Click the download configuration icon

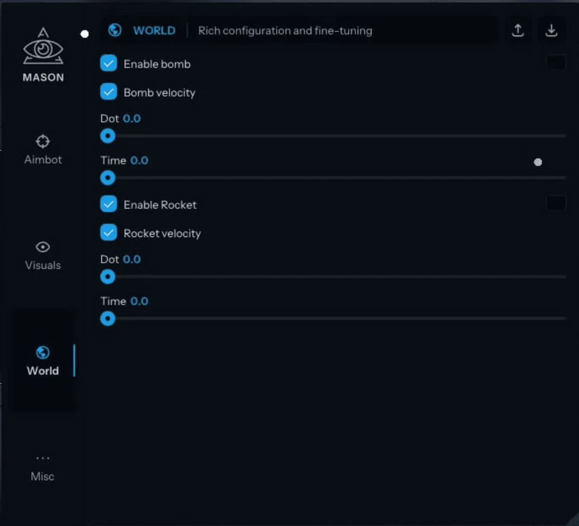[x=552, y=31]
